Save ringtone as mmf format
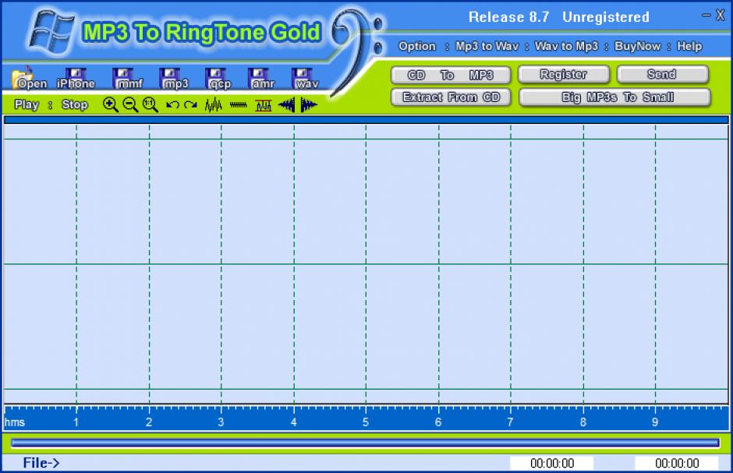This screenshot has height=473, width=733. tap(126, 78)
